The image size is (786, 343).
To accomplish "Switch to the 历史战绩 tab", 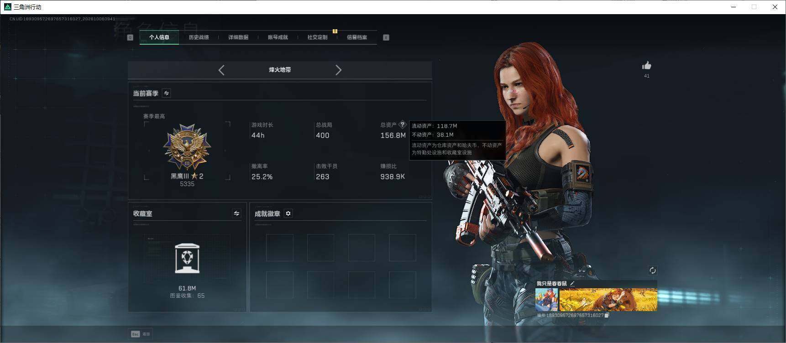I will tap(199, 37).
